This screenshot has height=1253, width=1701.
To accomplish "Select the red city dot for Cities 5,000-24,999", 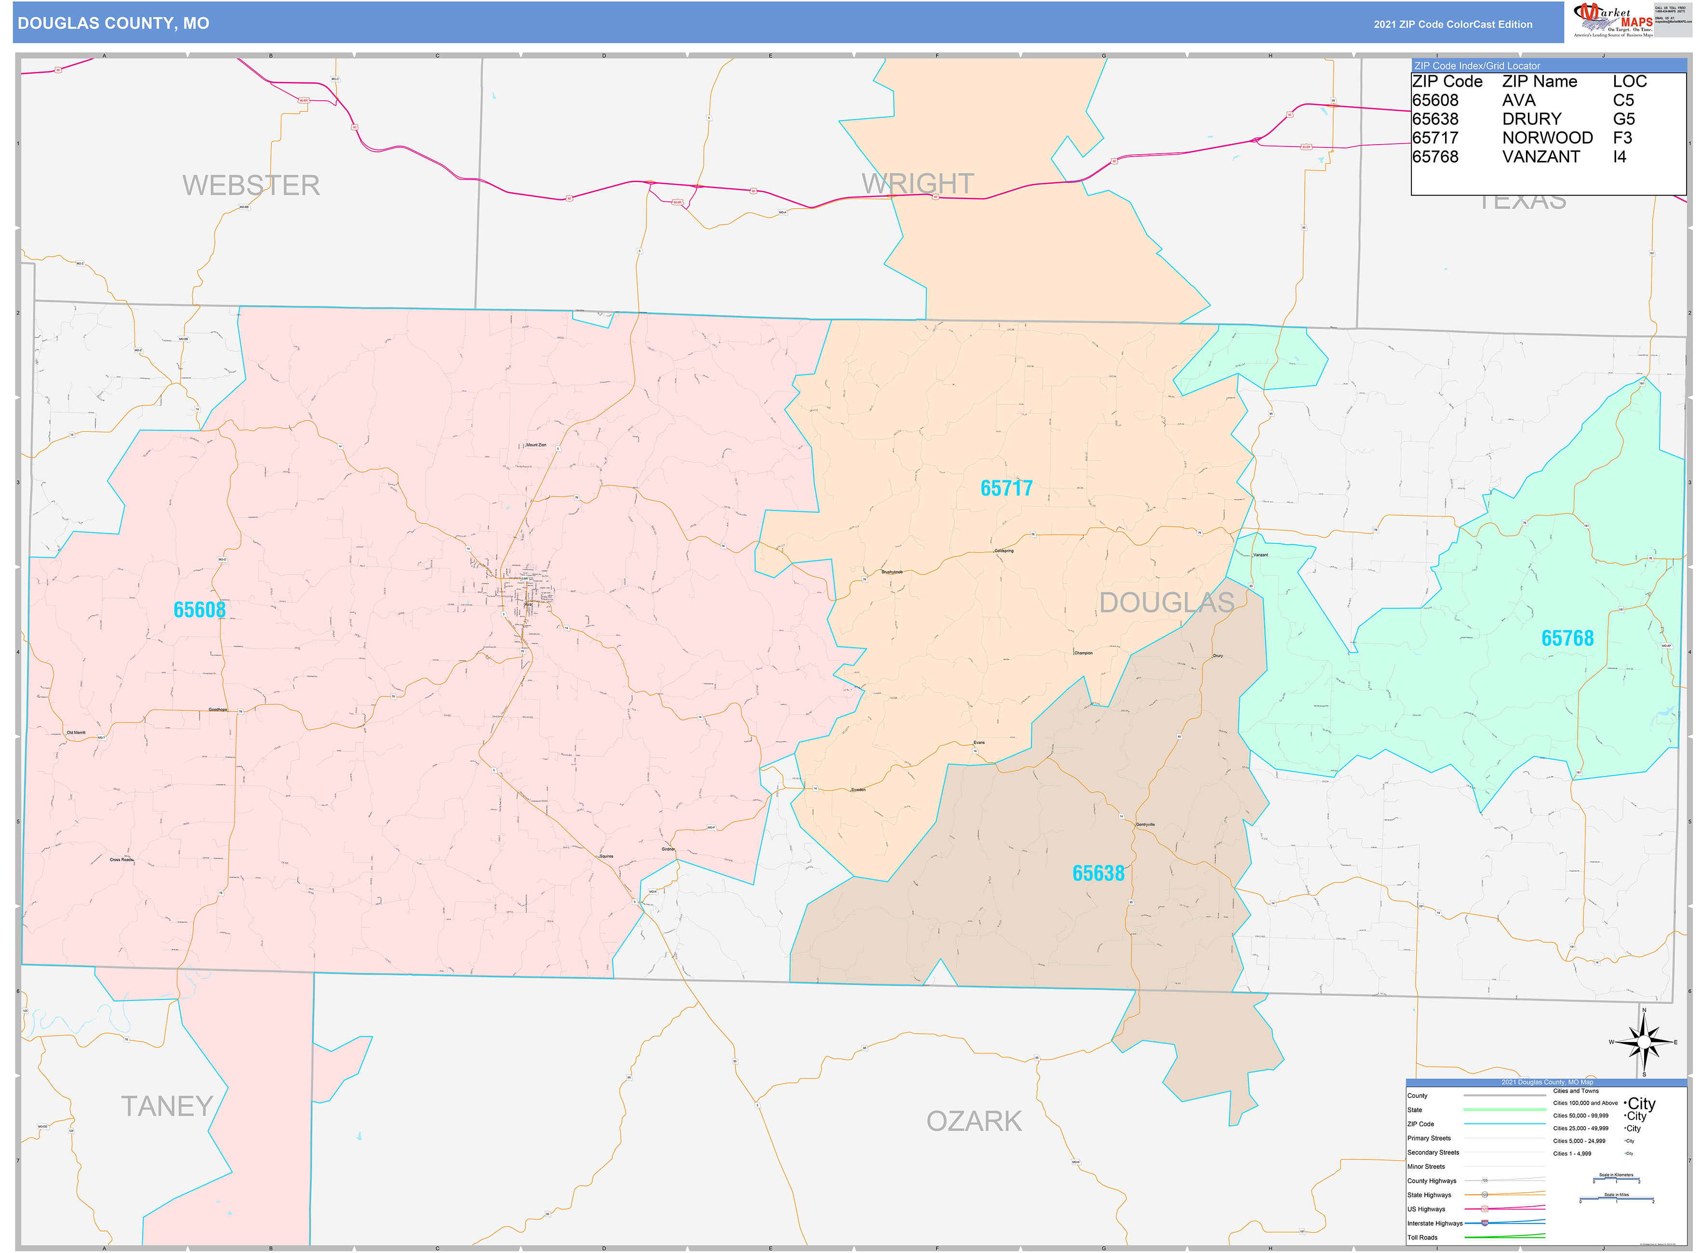I will 1626,1141.
